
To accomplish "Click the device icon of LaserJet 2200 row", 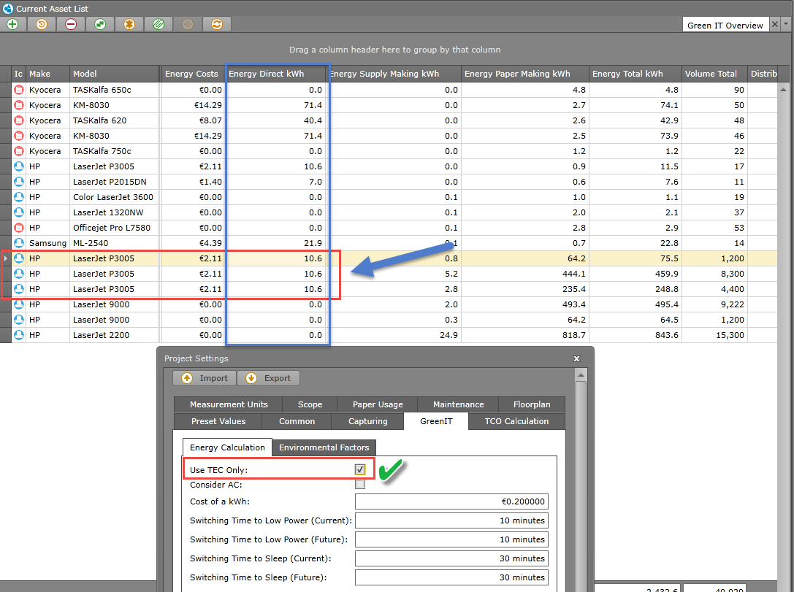I will [x=19, y=335].
